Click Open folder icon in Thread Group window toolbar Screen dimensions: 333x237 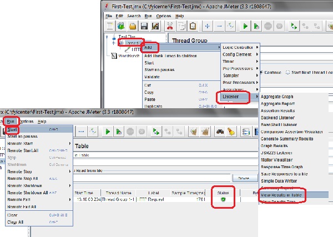(x=133, y=26)
